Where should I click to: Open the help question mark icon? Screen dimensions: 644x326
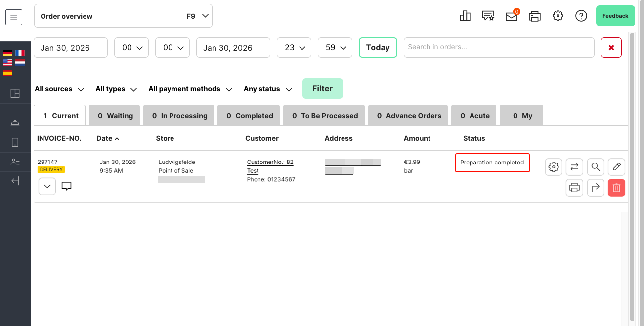(x=581, y=16)
